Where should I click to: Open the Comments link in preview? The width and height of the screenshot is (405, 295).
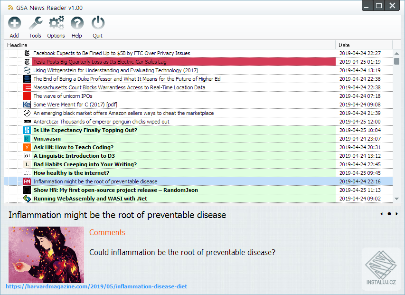tap(107, 232)
